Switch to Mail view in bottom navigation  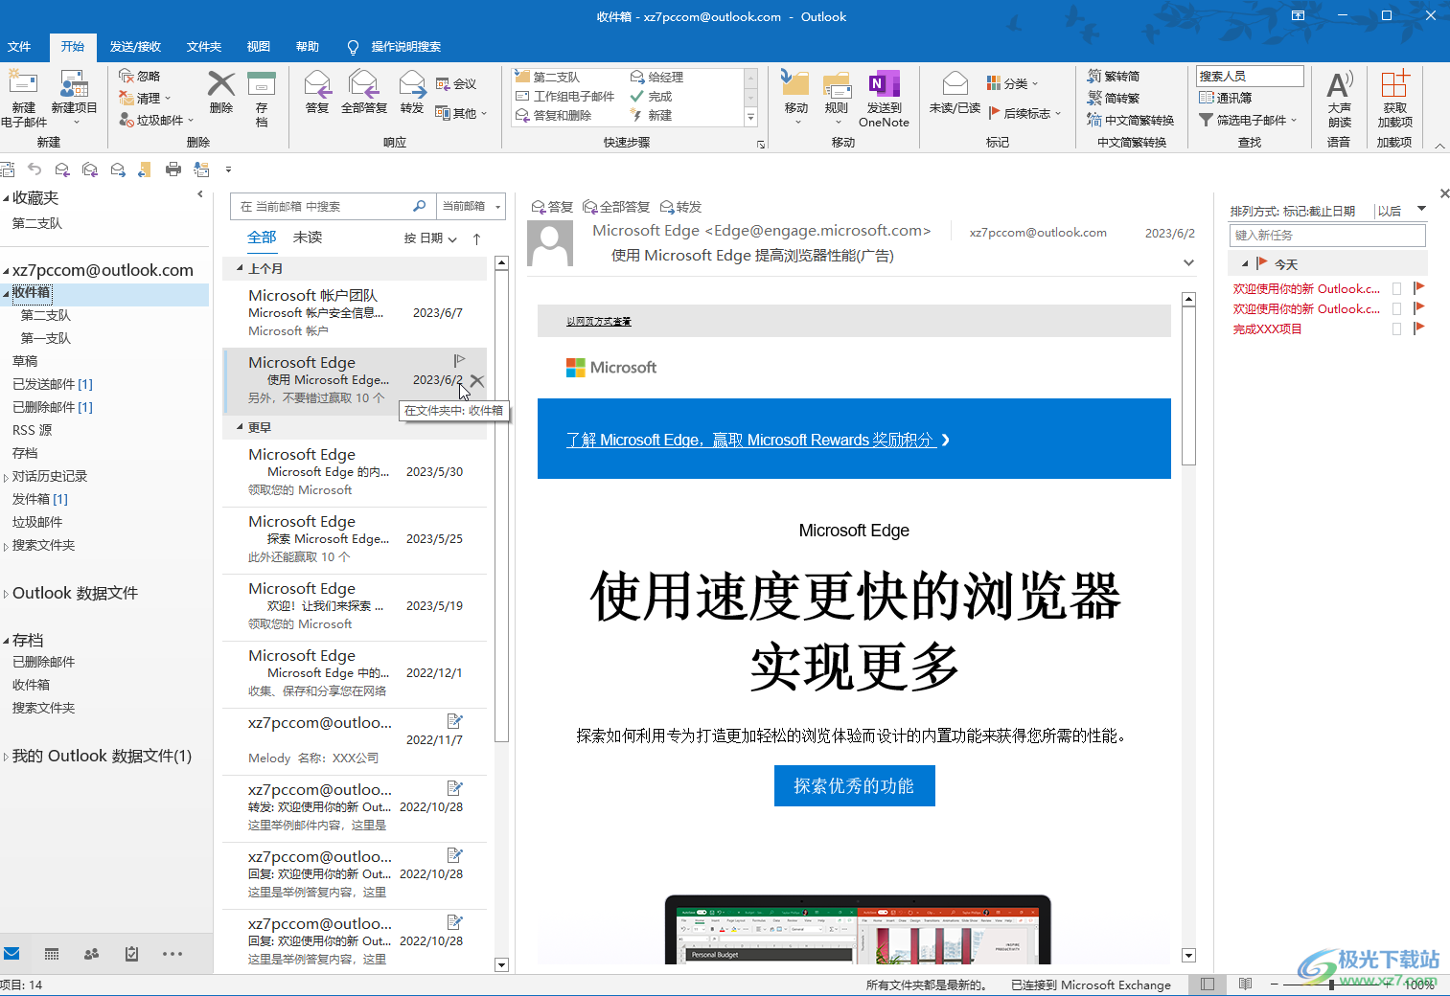coord(12,954)
